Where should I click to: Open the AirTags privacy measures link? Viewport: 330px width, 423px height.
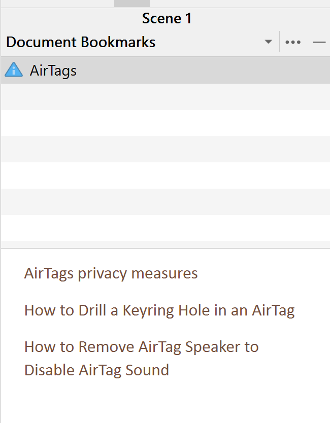(111, 273)
